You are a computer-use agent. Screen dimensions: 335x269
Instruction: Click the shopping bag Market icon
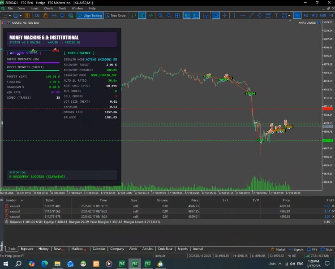(45, 15)
